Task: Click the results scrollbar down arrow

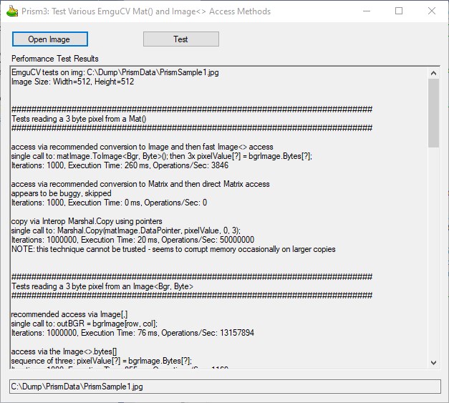Action: 433,363
